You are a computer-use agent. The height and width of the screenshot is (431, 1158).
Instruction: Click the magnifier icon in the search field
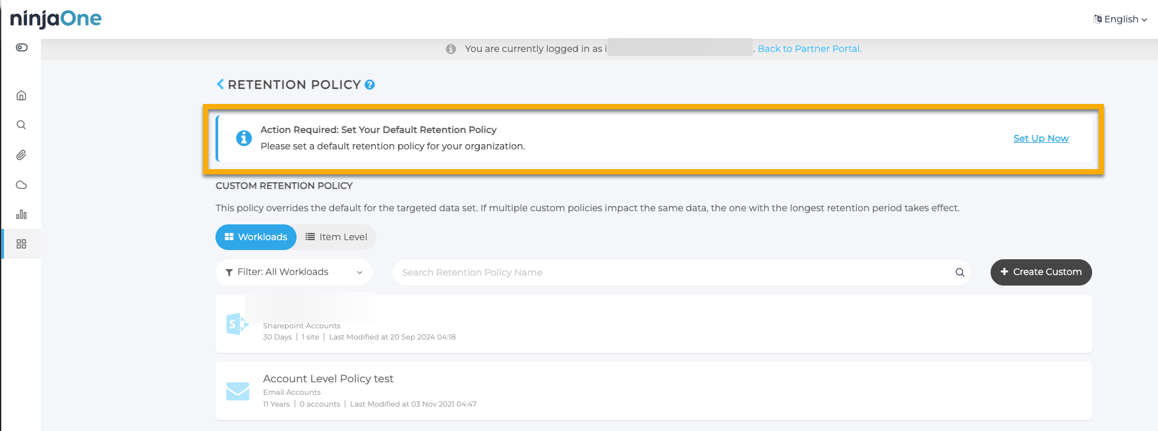tap(960, 272)
